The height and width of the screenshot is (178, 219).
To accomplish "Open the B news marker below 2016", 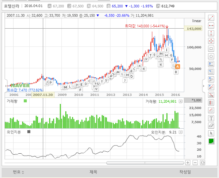I will point(176,72).
